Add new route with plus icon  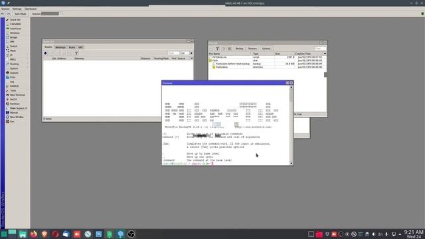point(46,53)
